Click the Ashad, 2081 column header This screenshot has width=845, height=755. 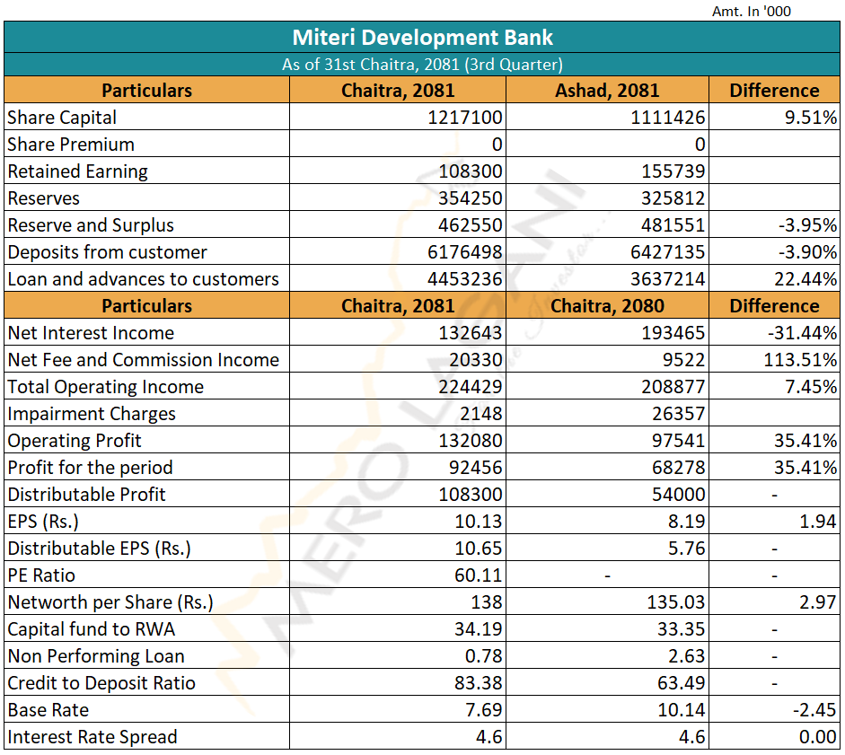[x=607, y=91]
